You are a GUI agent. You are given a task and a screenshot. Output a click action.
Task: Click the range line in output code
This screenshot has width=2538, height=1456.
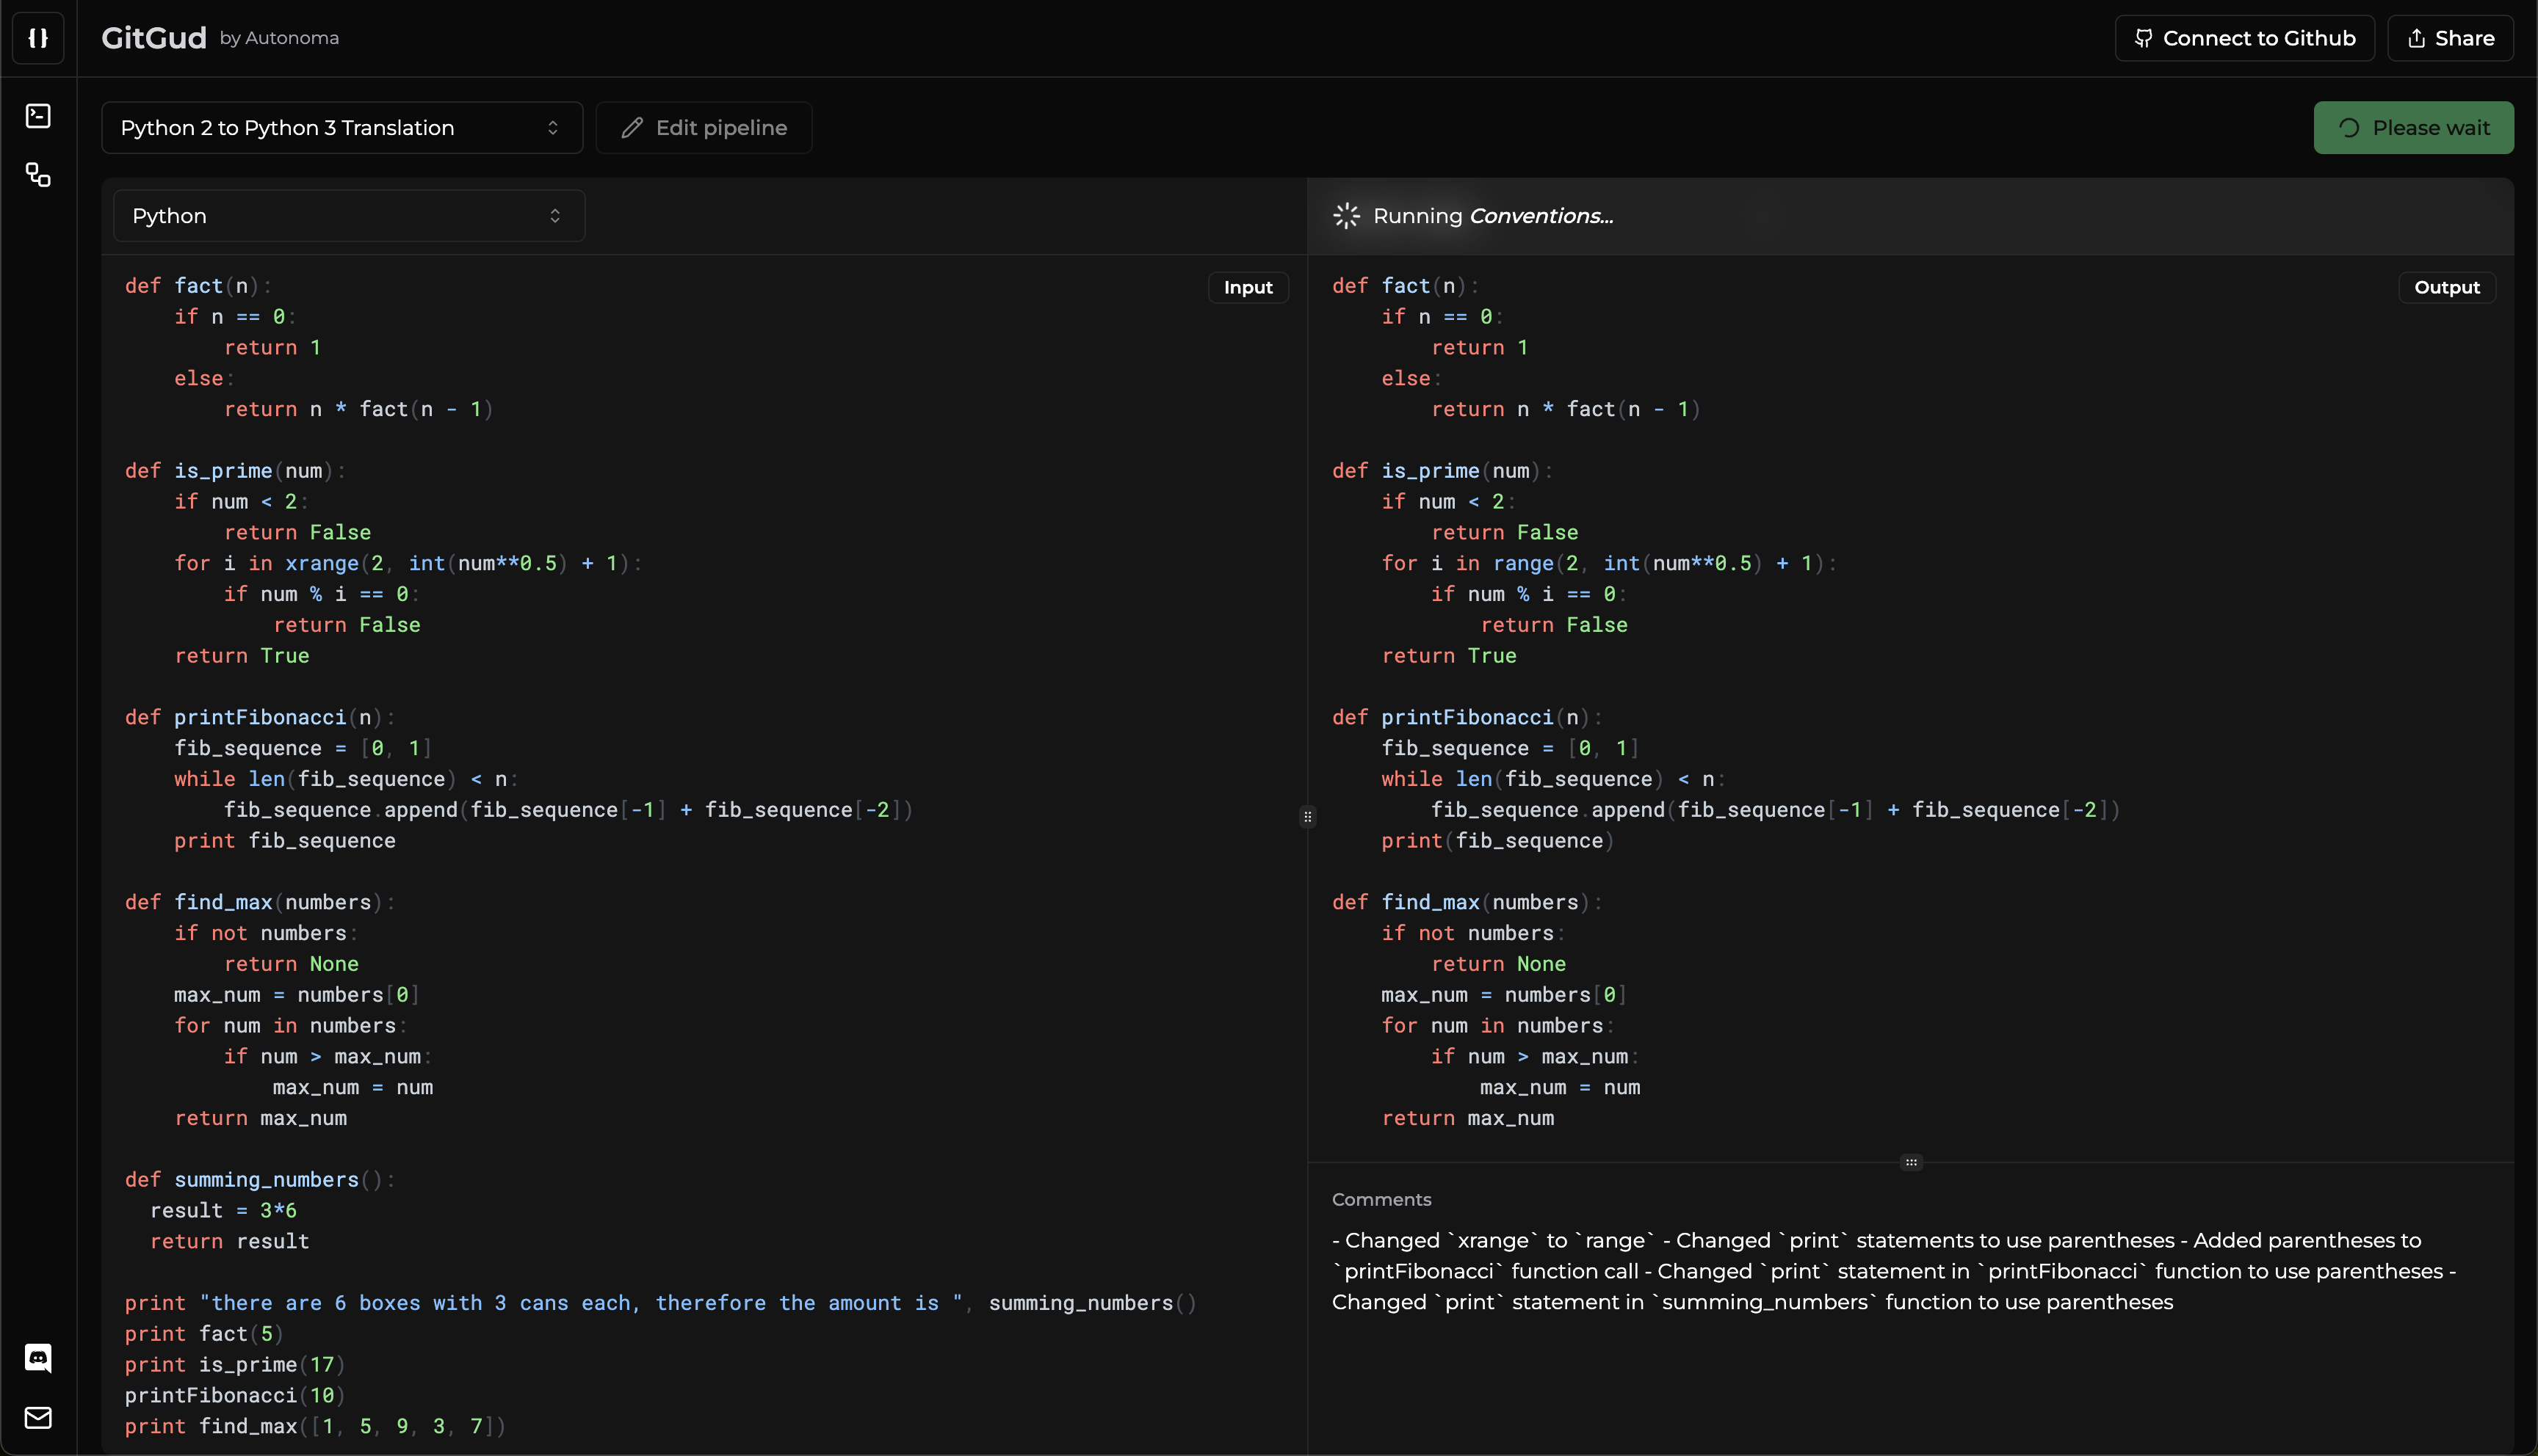click(1608, 563)
